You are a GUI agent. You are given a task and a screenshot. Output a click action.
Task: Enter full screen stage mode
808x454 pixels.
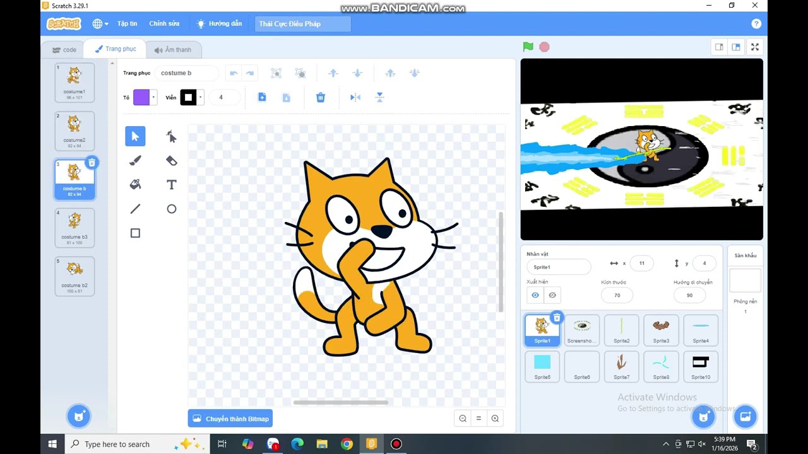(x=754, y=47)
